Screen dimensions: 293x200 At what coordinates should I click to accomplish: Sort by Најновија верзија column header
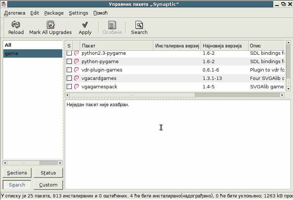tap(225, 46)
